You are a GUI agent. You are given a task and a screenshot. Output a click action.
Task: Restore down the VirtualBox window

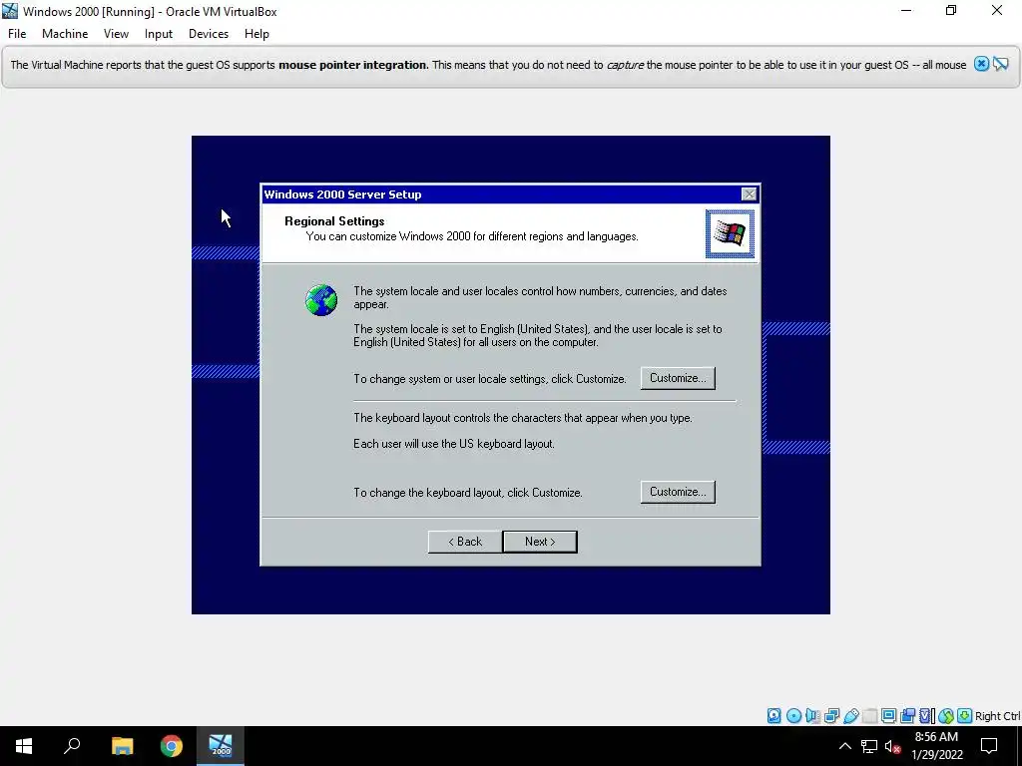click(x=951, y=10)
